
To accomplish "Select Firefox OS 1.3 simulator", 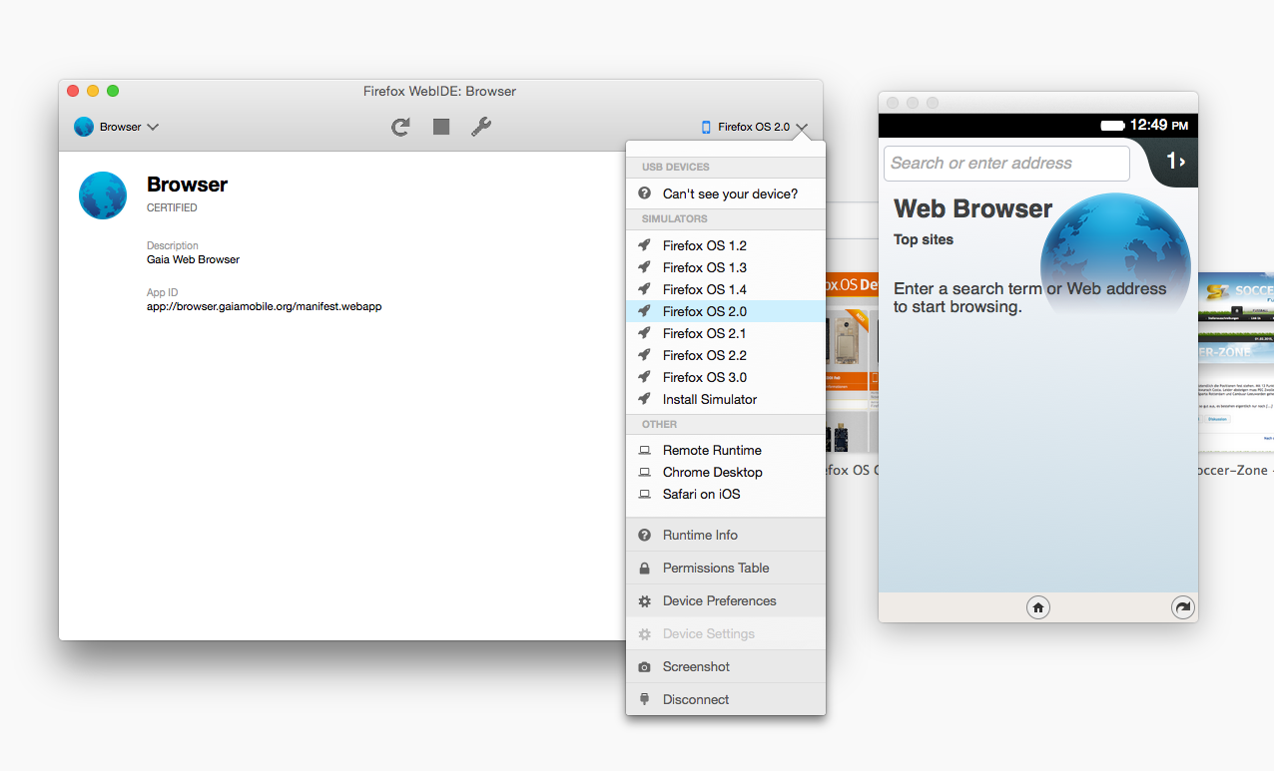I will point(726,267).
